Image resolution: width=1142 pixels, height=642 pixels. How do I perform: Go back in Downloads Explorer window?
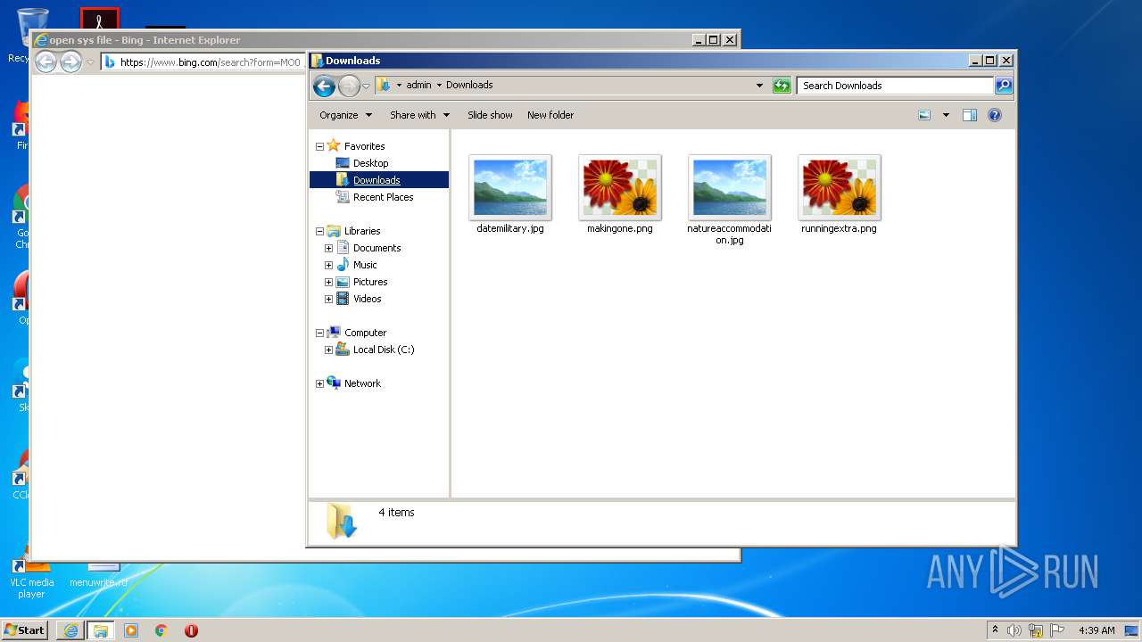[x=324, y=86]
